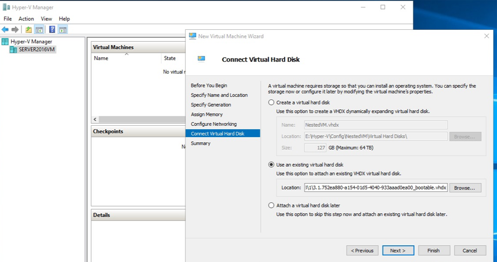
Task: Click the Checkpoints panel header
Action: coord(139,131)
